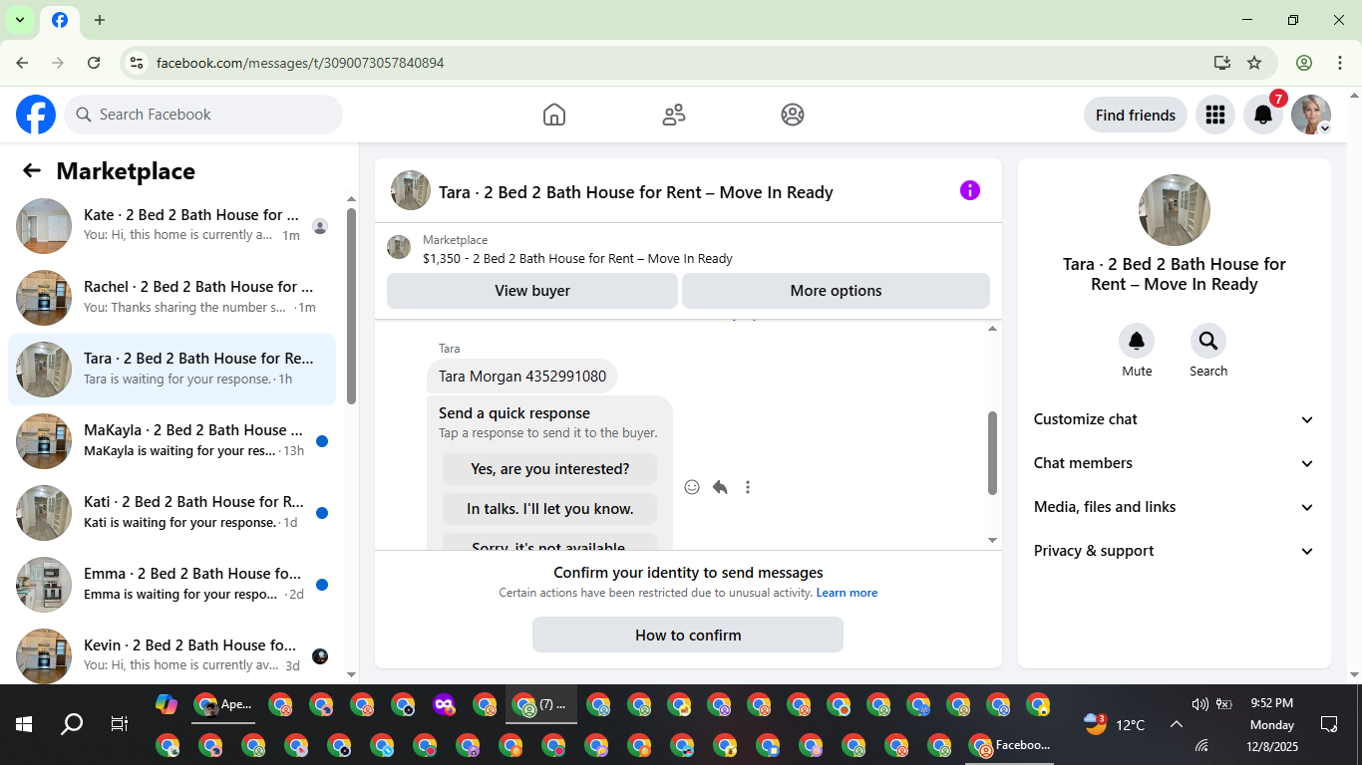Open site information icon in address bar
This screenshot has width=1362, height=765.
click(137, 63)
